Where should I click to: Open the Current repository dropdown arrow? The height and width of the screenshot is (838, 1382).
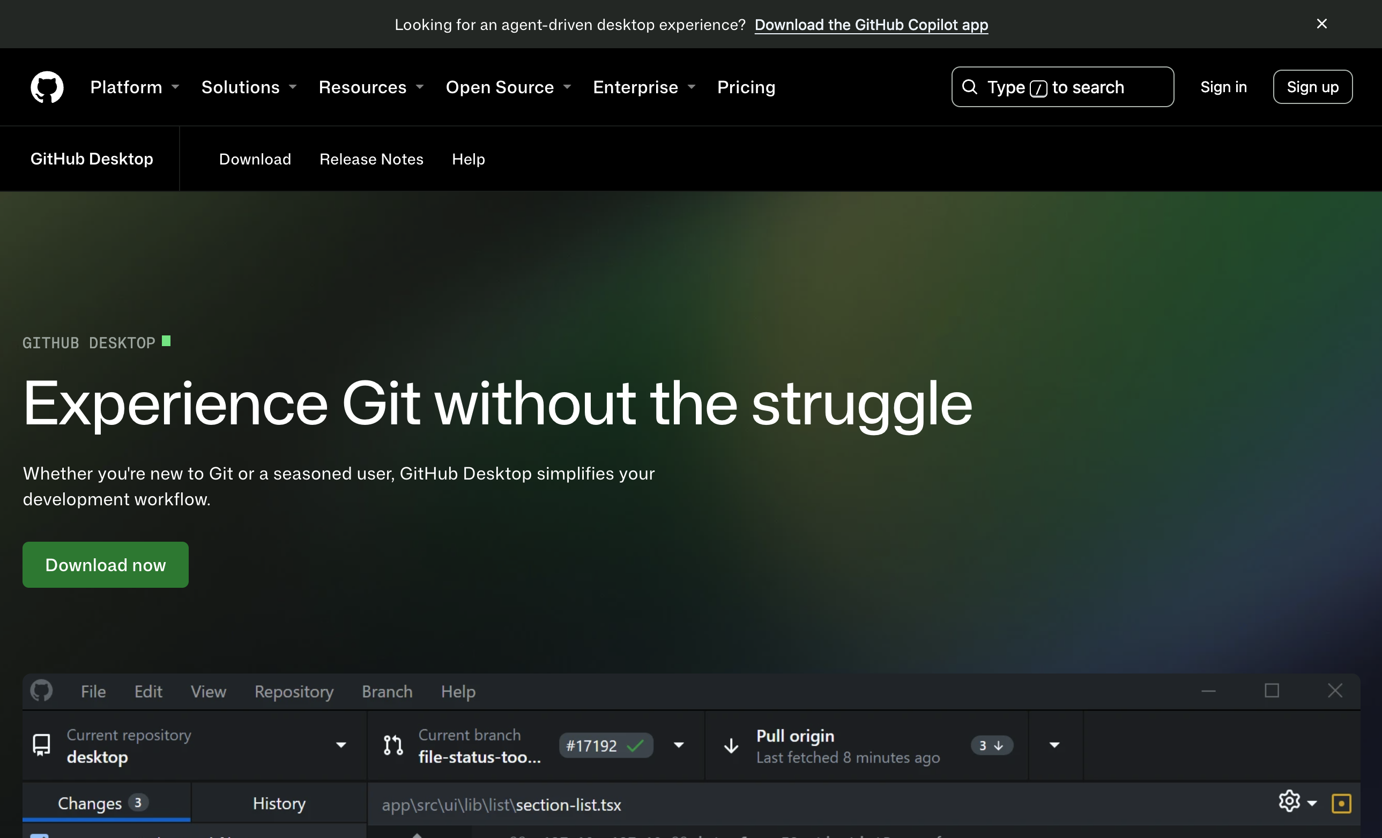[340, 745]
